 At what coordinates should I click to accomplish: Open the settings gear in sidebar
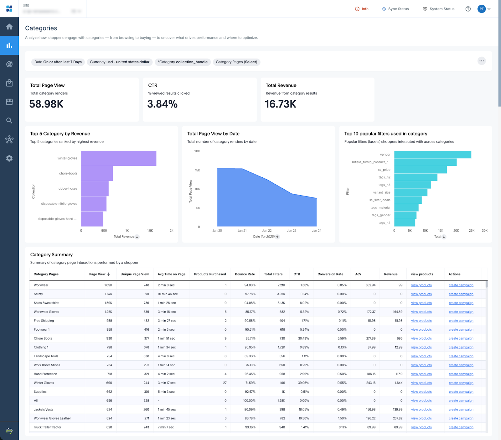pyautogui.click(x=9, y=158)
